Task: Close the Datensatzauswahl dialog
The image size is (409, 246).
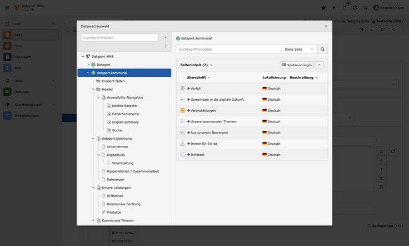Action: click(326, 26)
